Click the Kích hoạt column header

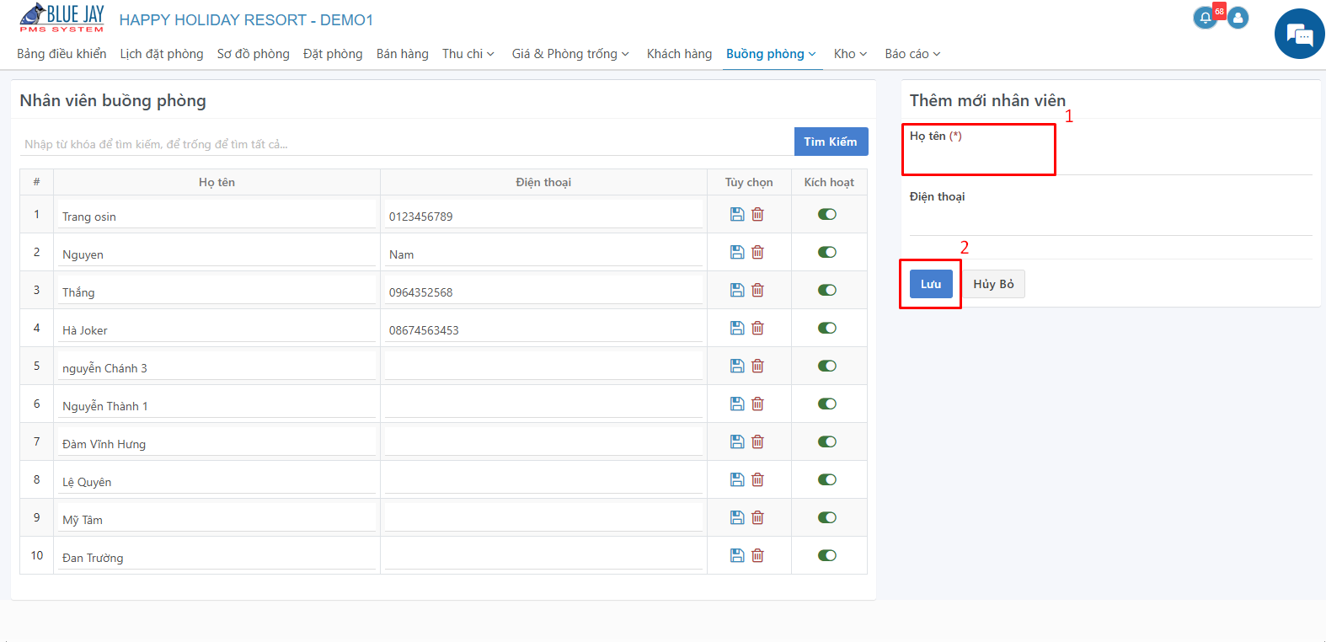(x=829, y=182)
